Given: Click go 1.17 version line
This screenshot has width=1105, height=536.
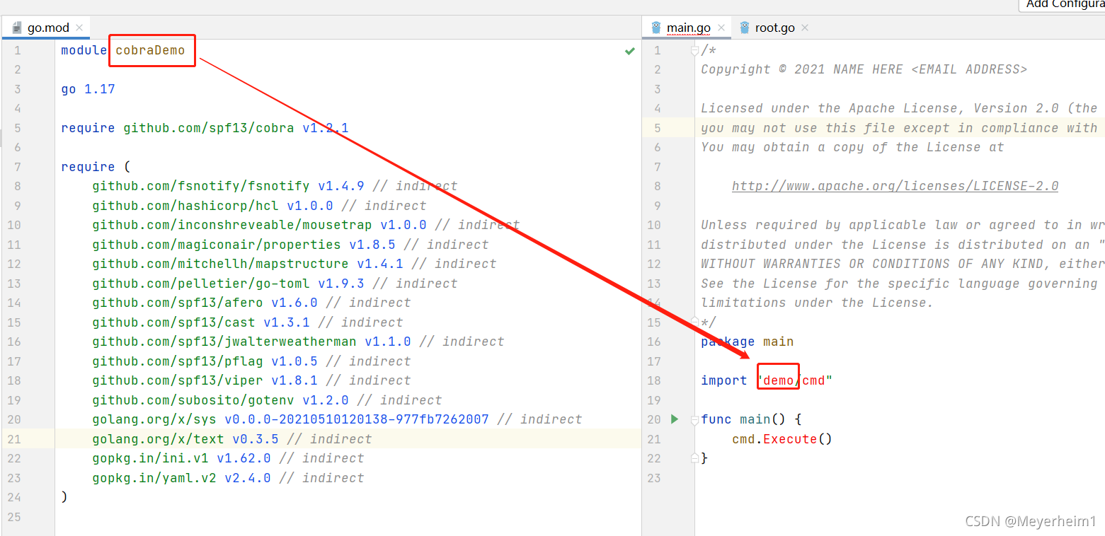Looking at the screenshot, I should point(88,89).
